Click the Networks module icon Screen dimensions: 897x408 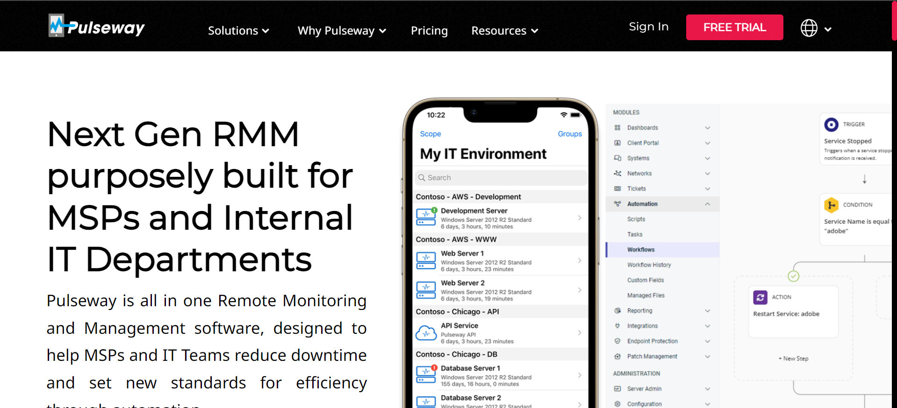[617, 174]
